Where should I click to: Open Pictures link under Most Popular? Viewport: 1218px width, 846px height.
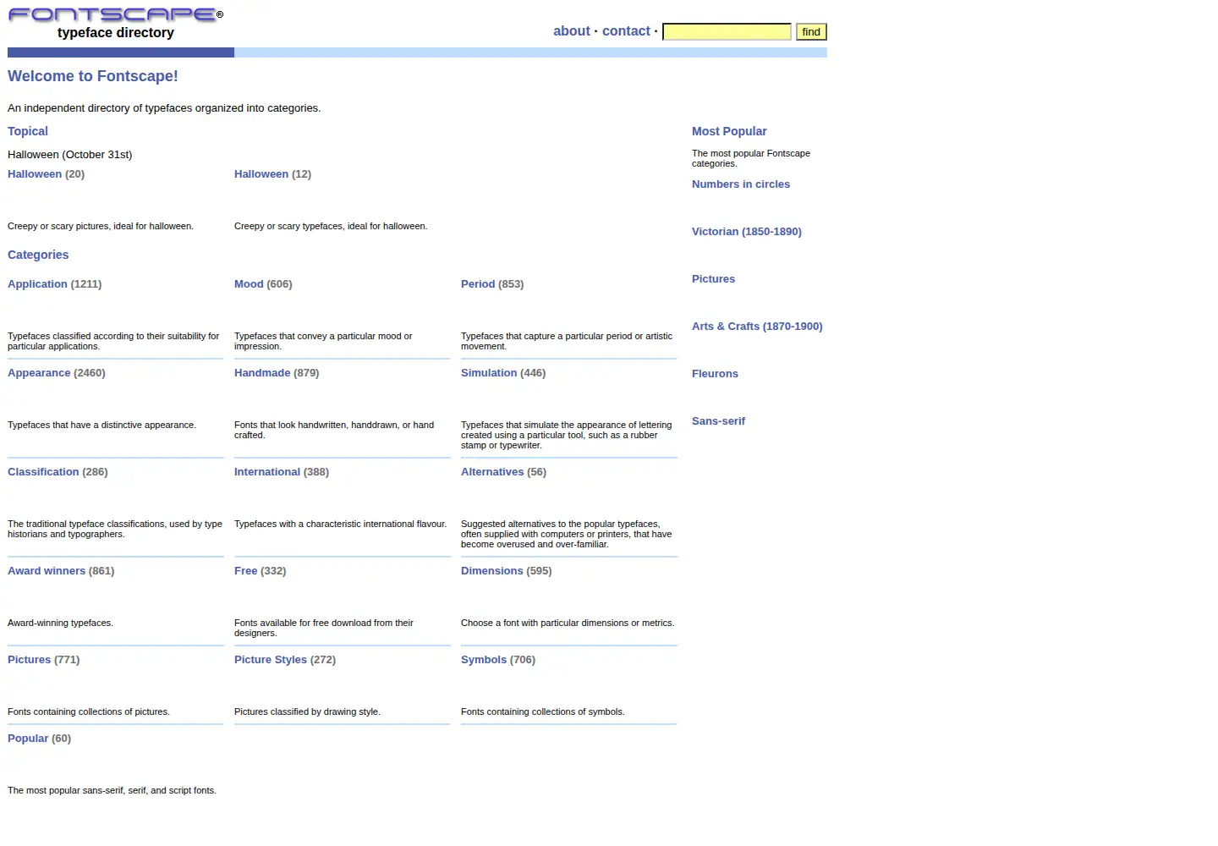pos(713,279)
